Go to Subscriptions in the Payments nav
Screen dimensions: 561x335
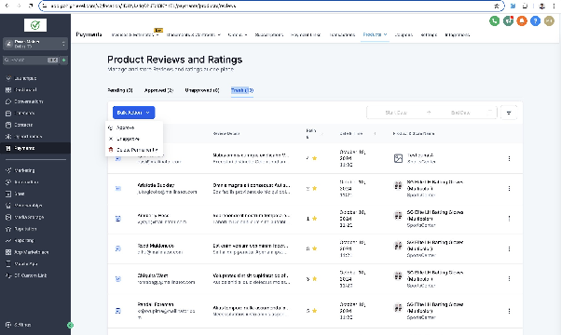(269, 35)
